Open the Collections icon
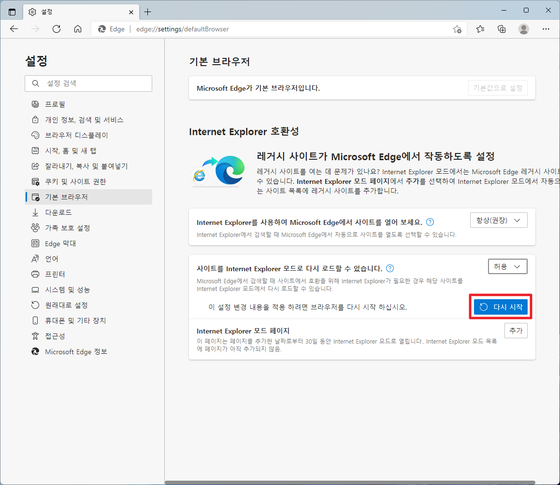The height and width of the screenshot is (485, 560). click(x=502, y=29)
